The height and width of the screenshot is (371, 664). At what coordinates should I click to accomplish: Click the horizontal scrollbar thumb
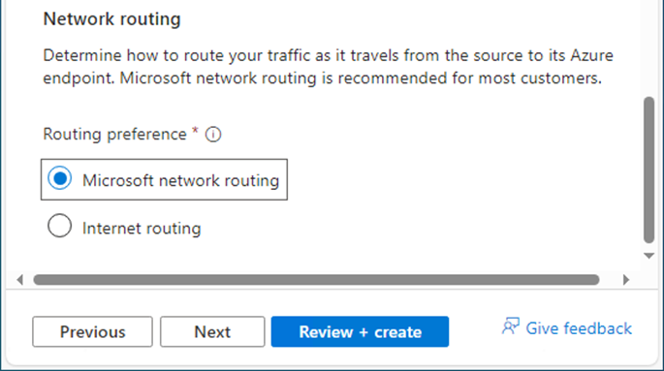(316, 280)
